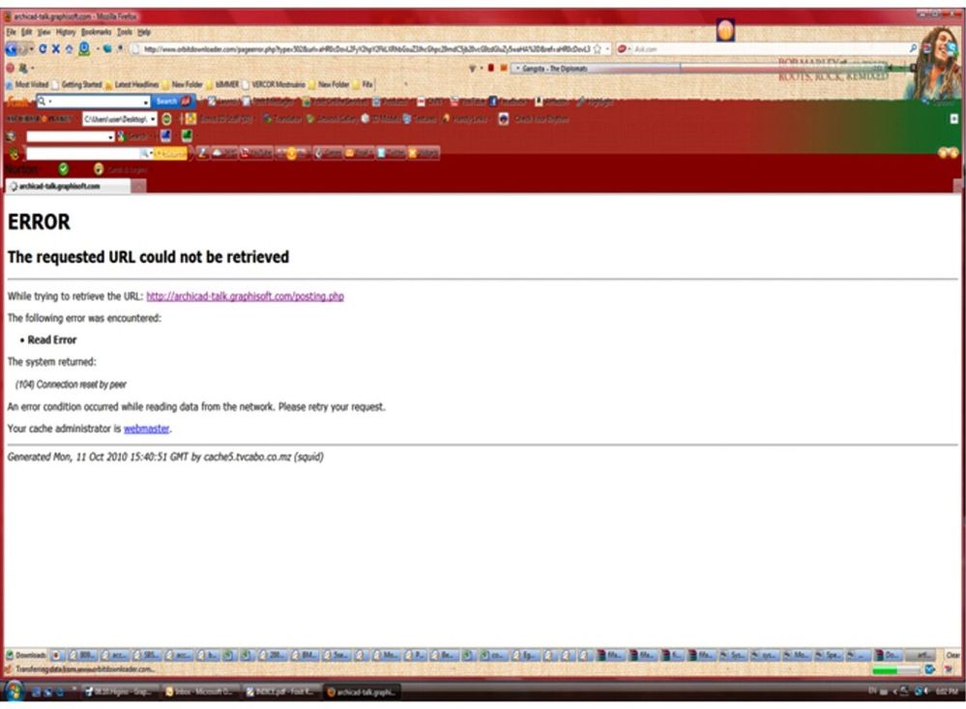Open the Gangsta - The Diplomats track dropdown
Viewport: 966px width, 709px height.
(517, 69)
